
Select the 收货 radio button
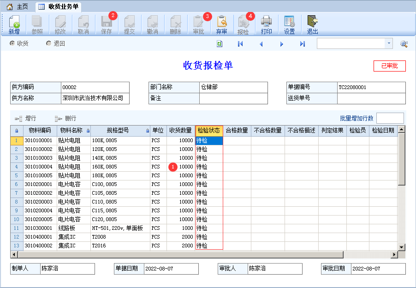click(x=12, y=43)
